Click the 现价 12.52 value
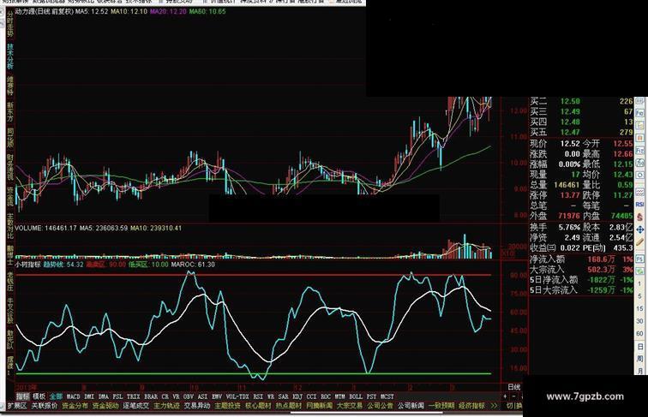648x417 pixels. click(x=570, y=144)
